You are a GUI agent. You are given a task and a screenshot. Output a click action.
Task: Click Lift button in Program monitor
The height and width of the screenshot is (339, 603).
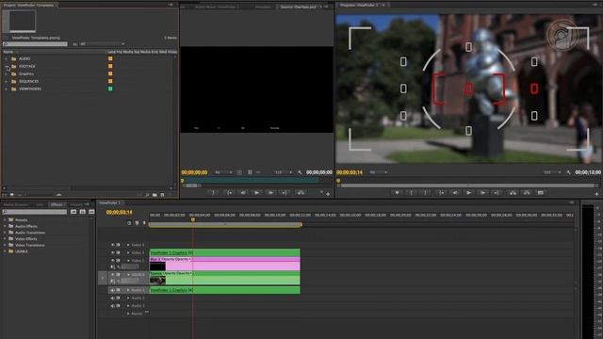[513, 193]
